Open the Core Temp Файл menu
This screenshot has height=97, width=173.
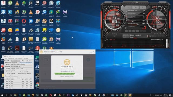click(x=6, y=58)
